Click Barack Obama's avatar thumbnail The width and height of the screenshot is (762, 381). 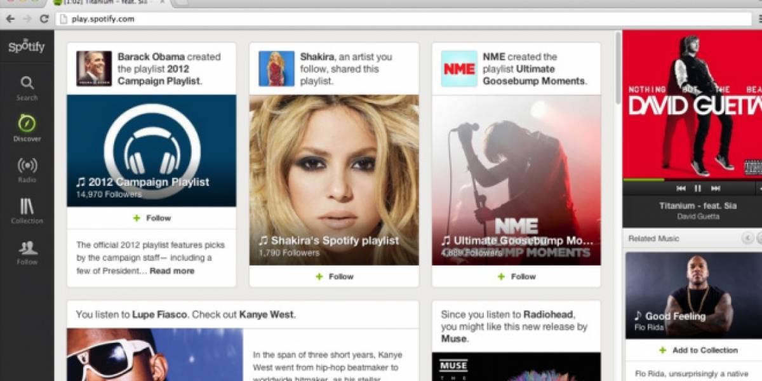point(94,69)
